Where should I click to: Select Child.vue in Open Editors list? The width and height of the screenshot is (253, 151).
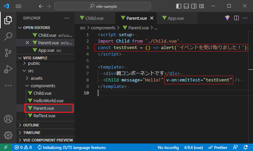coord(45,35)
